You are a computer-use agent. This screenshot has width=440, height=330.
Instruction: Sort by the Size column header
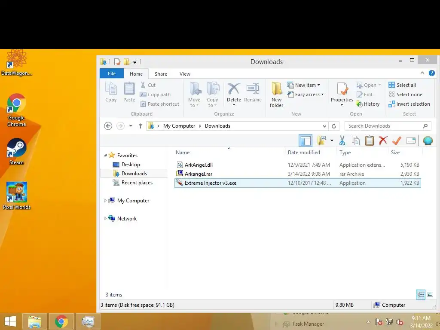click(395, 153)
